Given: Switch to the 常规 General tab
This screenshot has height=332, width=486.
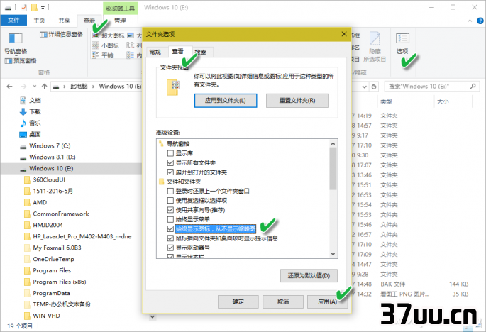Looking at the screenshot, I should 155,52.
